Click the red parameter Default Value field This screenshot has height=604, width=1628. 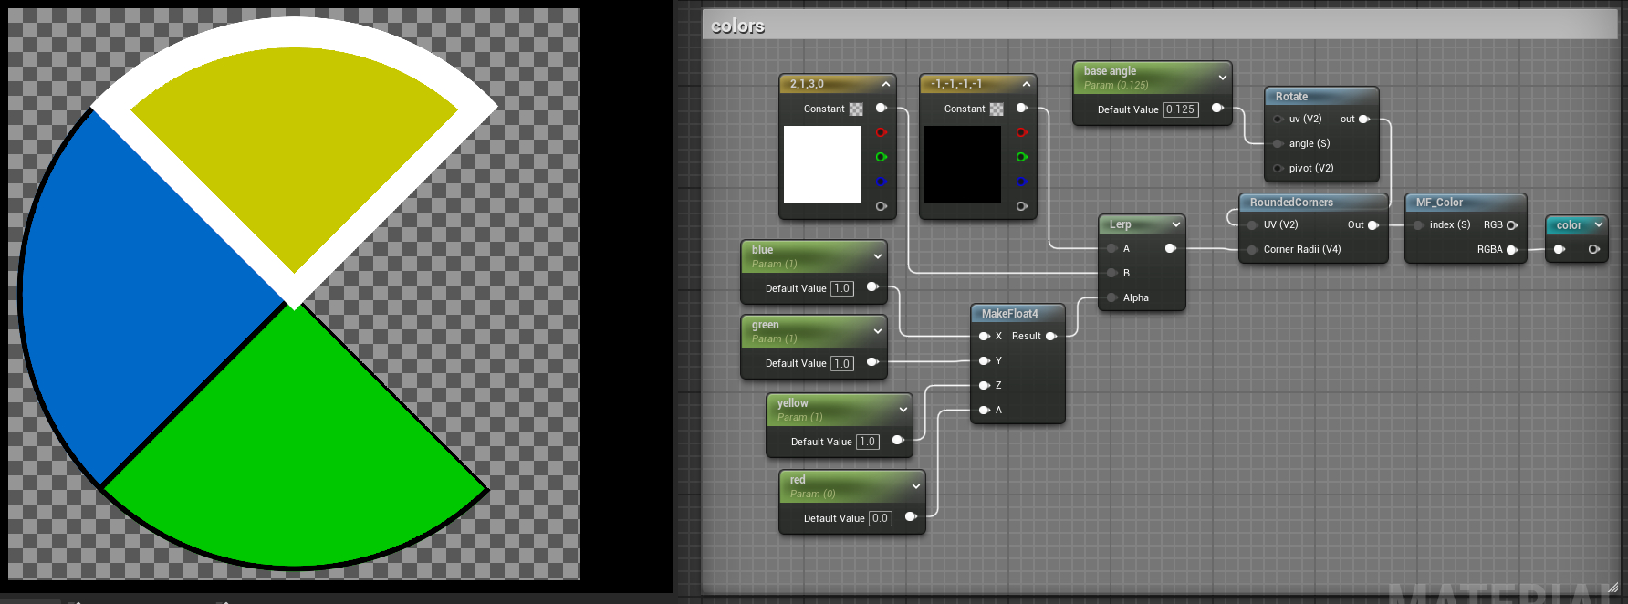[x=880, y=518]
